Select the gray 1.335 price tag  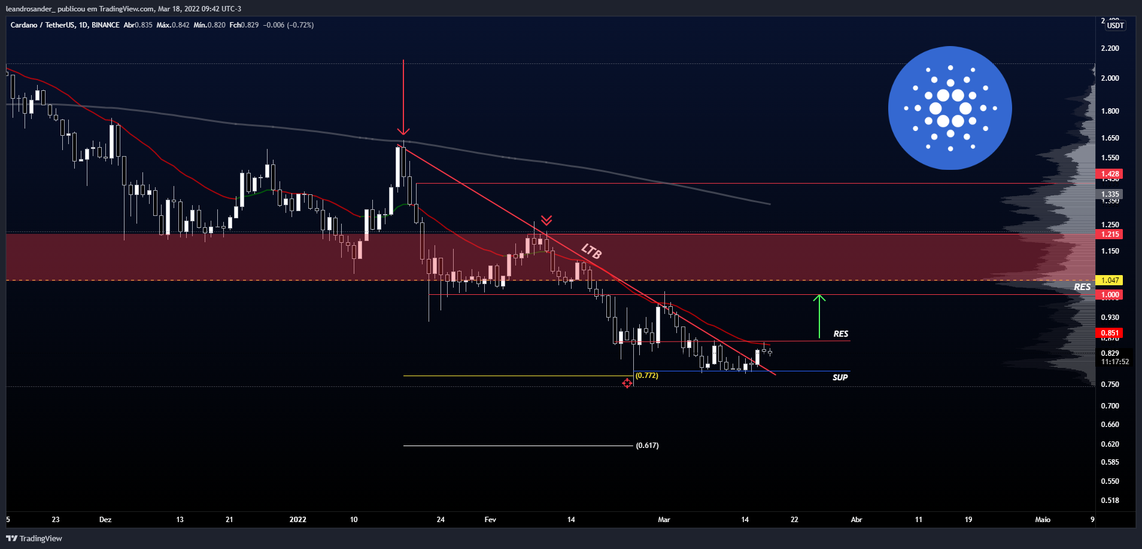click(x=1109, y=194)
